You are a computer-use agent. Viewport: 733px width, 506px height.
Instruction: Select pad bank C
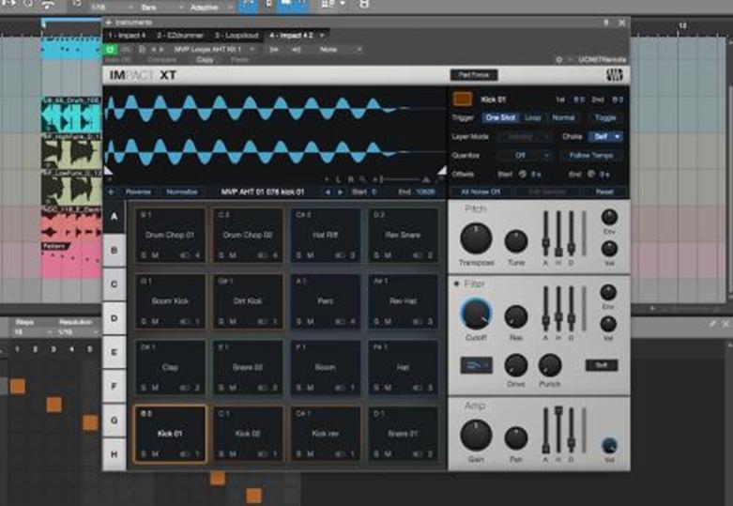tap(114, 284)
